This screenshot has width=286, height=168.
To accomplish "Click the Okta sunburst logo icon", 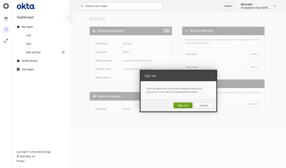I will tap(6, 6).
